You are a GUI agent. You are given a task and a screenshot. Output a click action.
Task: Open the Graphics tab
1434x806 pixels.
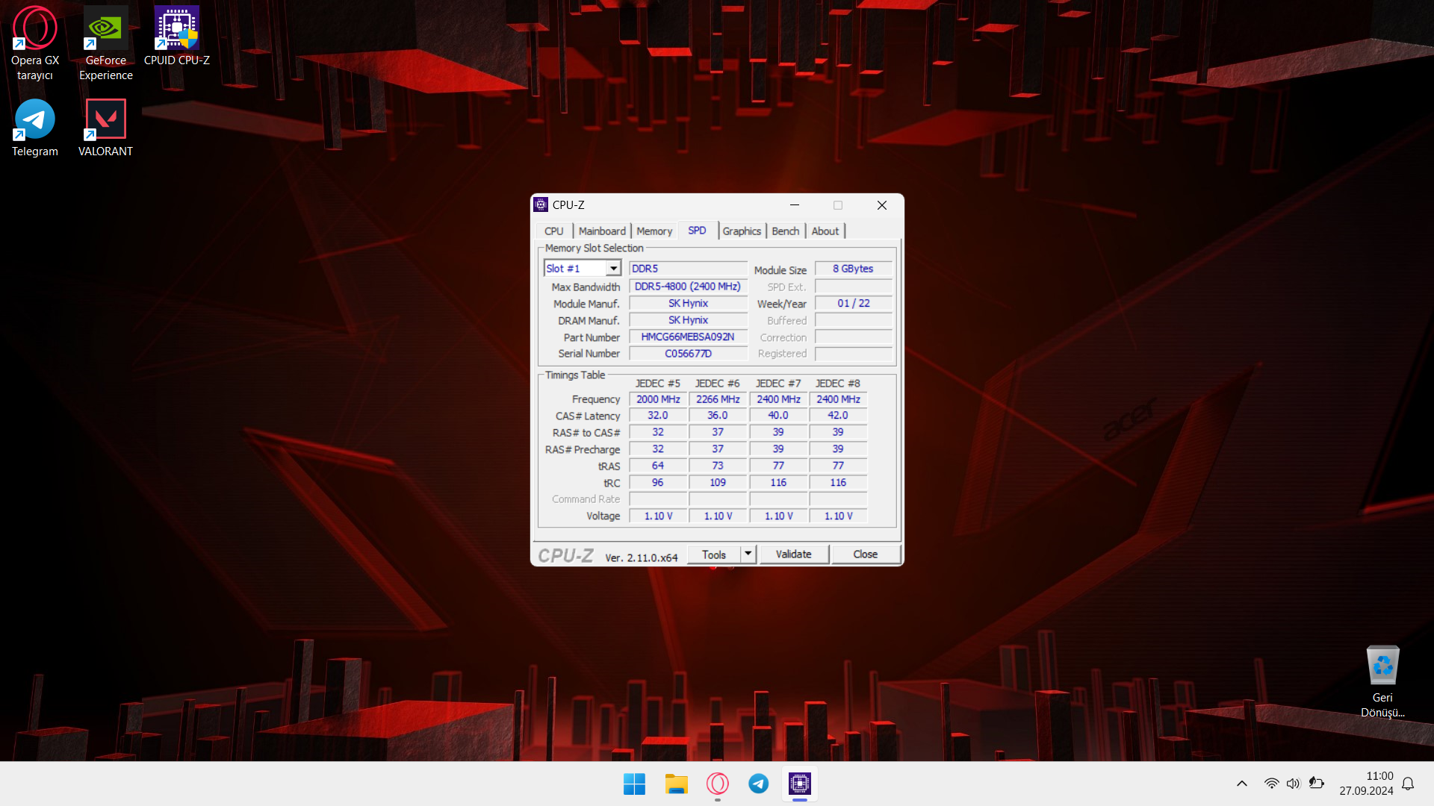click(x=741, y=231)
